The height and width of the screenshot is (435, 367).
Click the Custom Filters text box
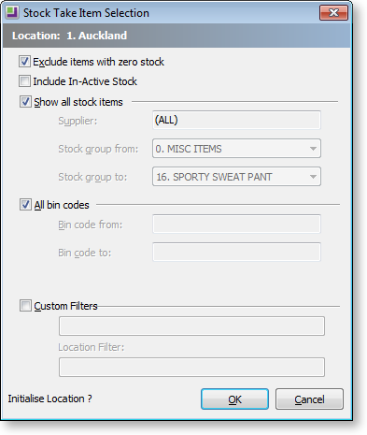point(191,326)
